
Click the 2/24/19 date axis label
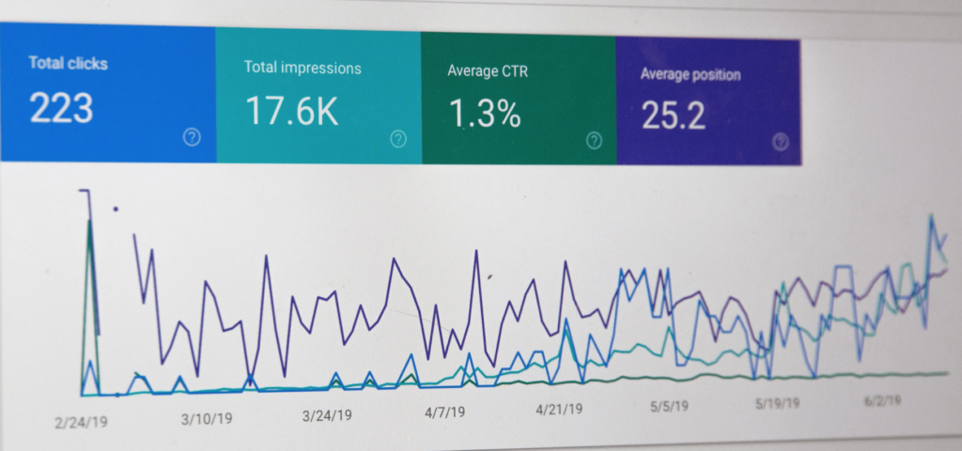[x=80, y=422]
